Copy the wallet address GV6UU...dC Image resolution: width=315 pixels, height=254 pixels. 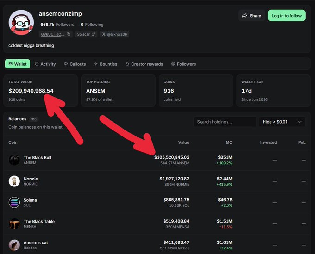(x=69, y=34)
